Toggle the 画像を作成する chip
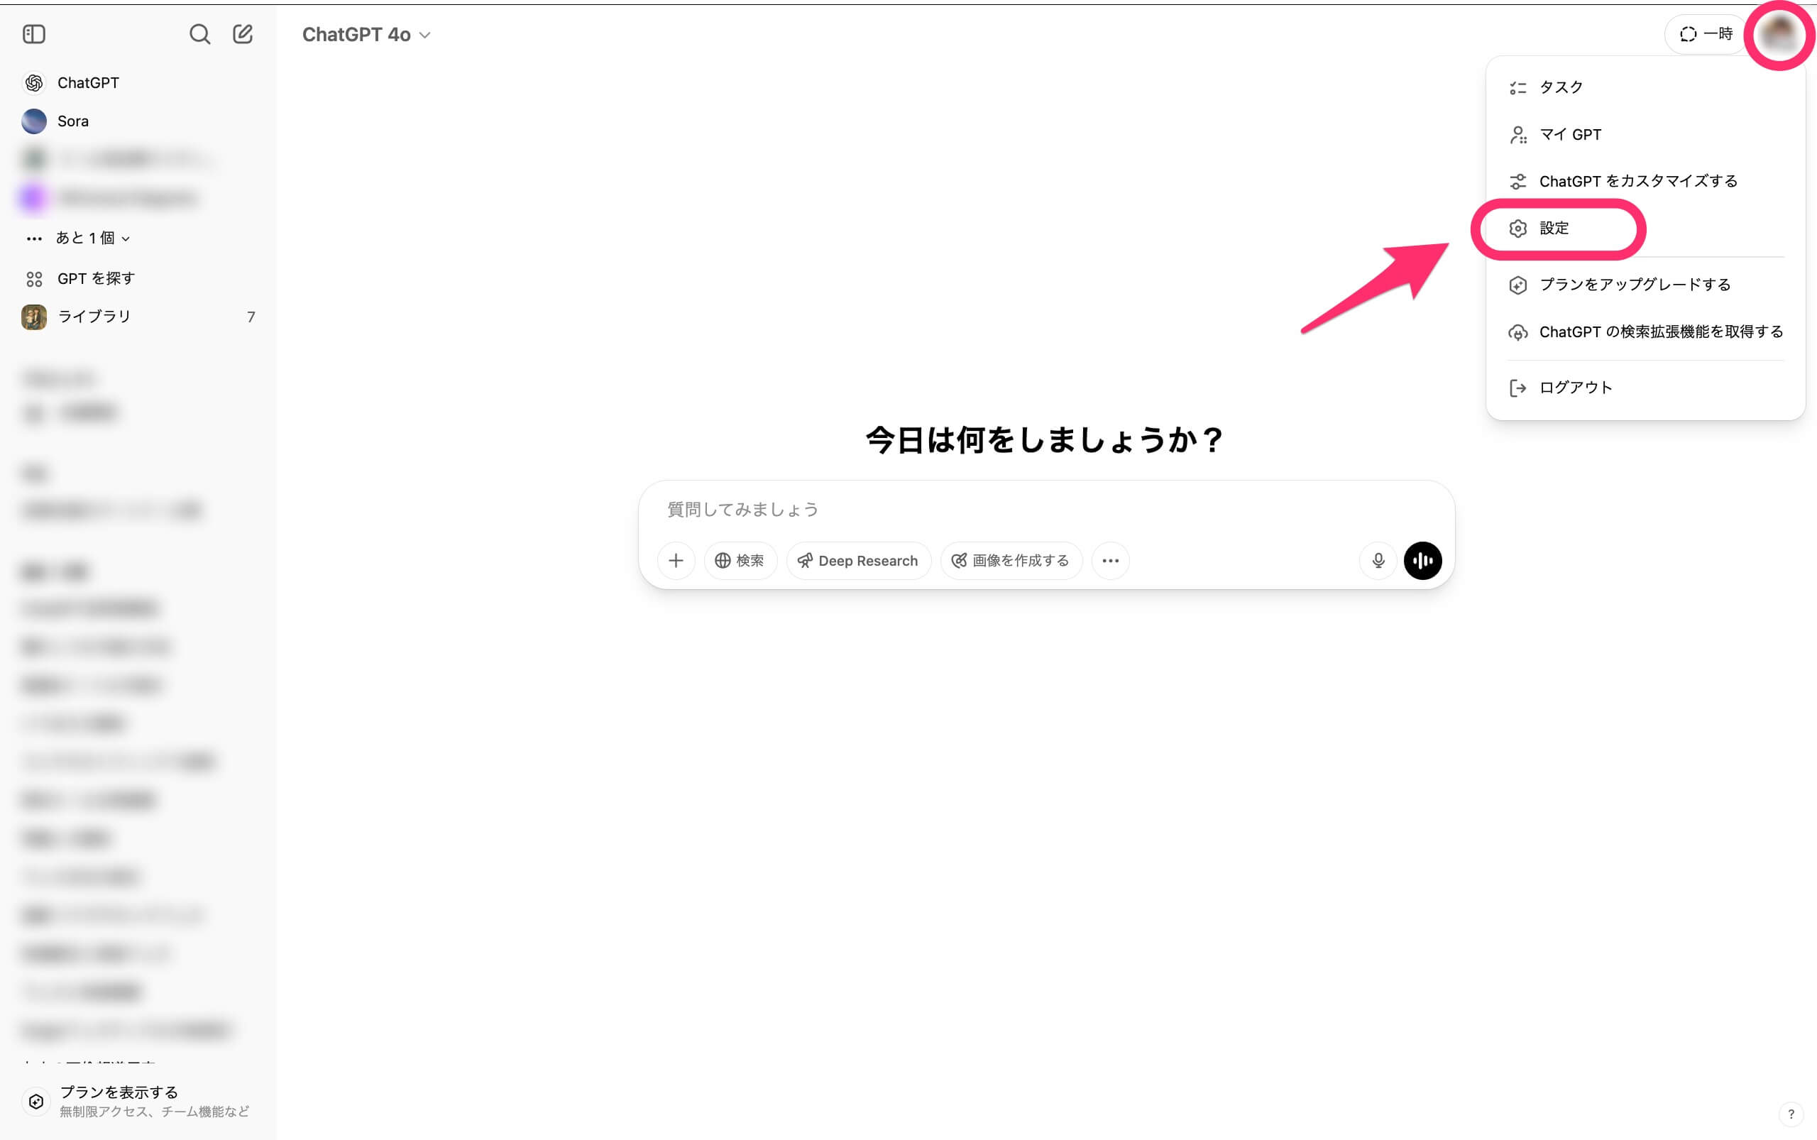 (x=1011, y=561)
